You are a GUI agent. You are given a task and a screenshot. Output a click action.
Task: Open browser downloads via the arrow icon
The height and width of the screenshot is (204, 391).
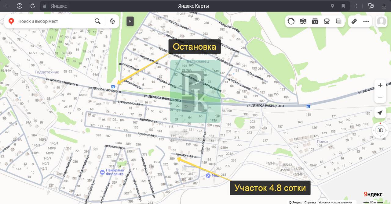pyautogui.click(x=384, y=6)
